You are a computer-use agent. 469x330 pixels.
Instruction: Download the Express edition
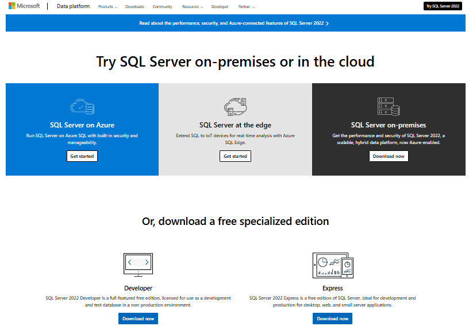coord(332,319)
